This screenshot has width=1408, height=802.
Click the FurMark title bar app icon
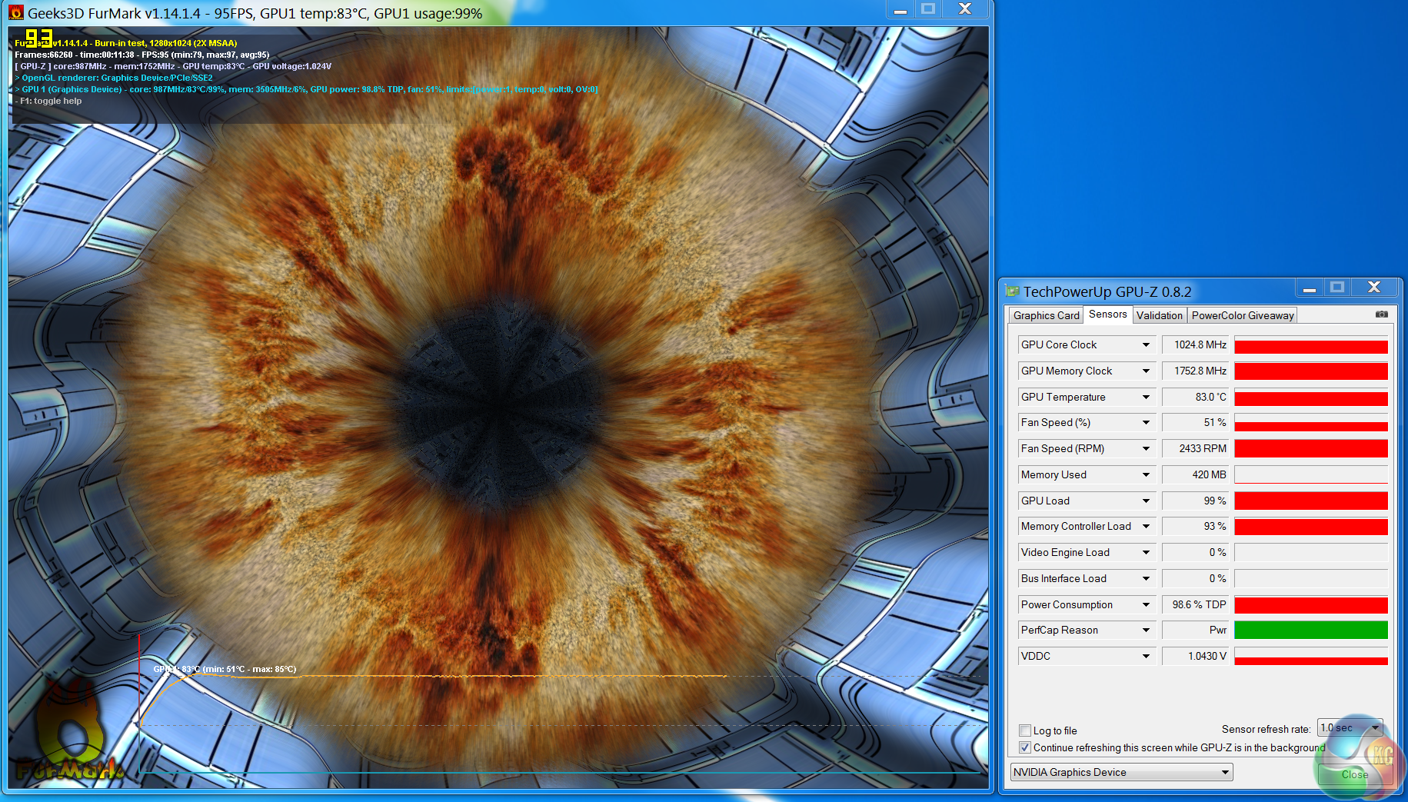tap(16, 13)
